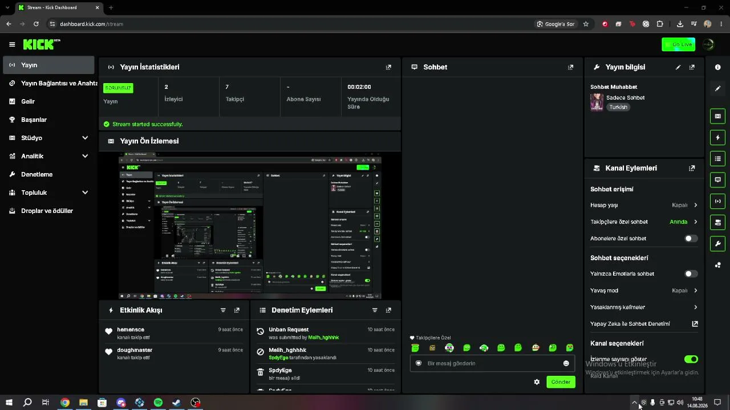Click the chat identity badge icon in message box
730x410 pixels.
click(x=419, y=363)
